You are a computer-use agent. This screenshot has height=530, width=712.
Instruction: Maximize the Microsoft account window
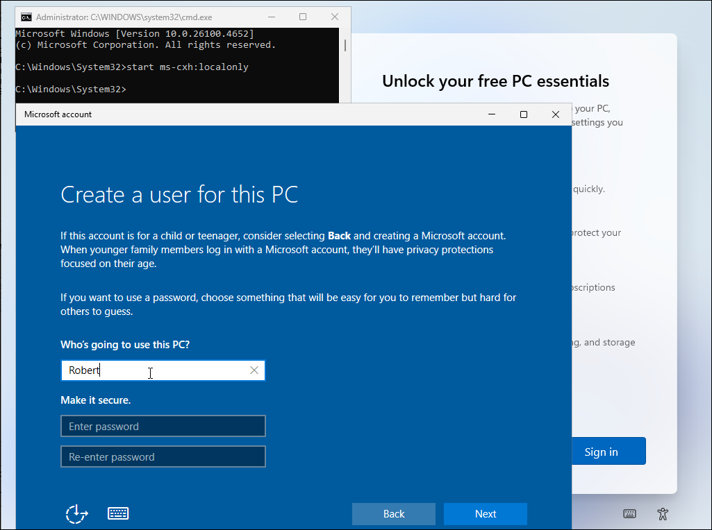pos(524,114)
